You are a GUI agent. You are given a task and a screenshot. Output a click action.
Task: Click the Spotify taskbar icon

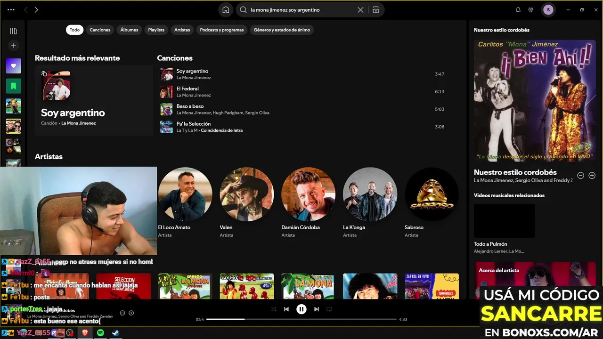point(100,333)
